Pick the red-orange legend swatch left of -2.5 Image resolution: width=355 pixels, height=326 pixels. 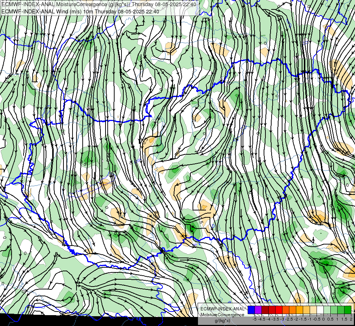coord(286,310)
